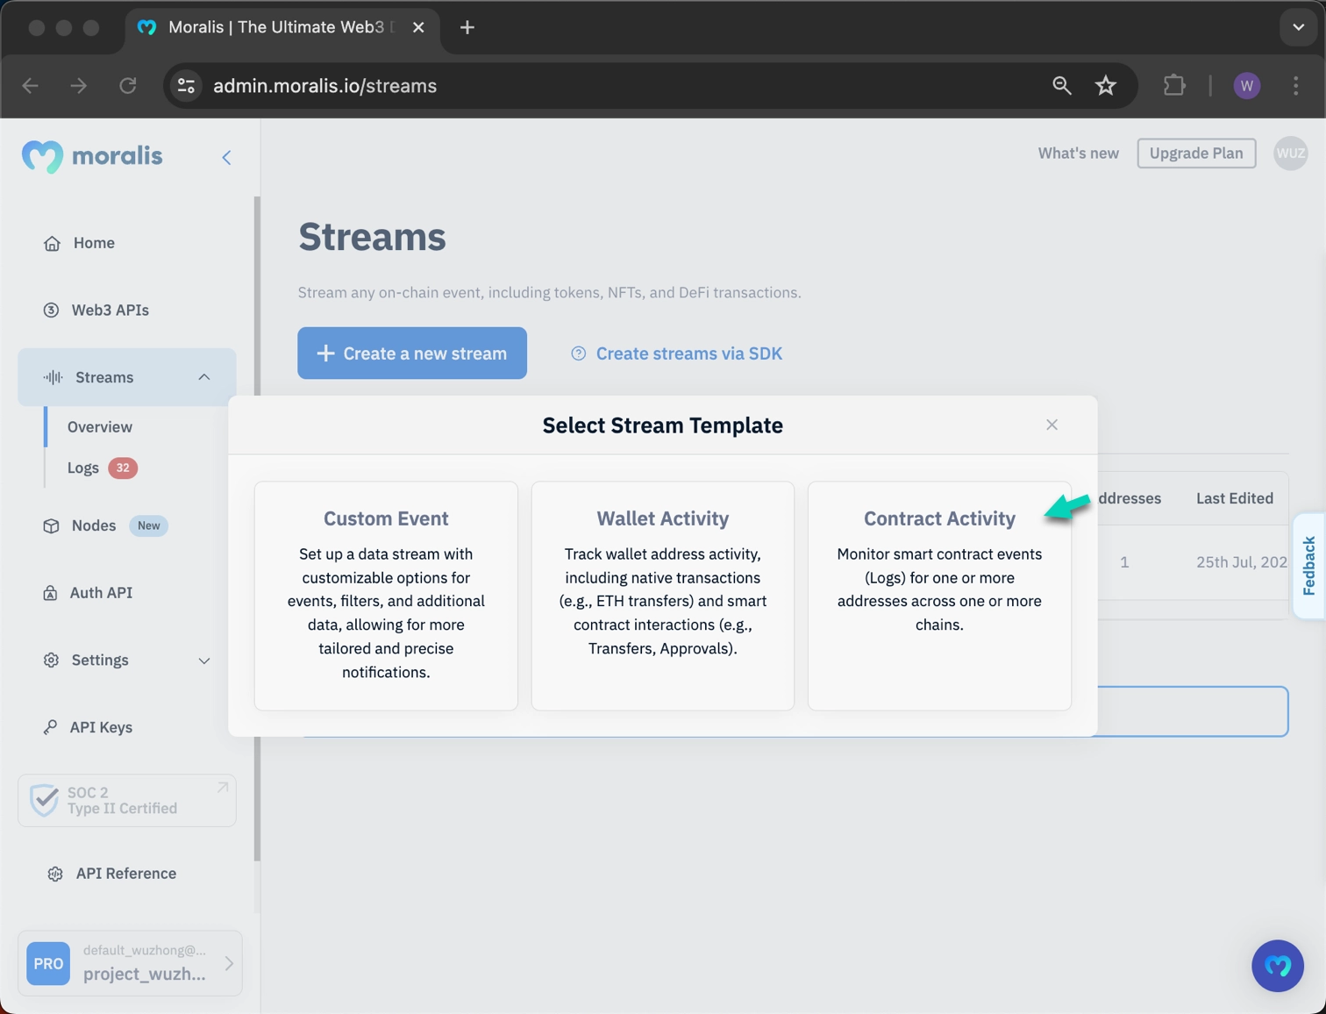Open the browser three-dot menu
This screenshot has height=1014, width=1326.
point(1296,85)
